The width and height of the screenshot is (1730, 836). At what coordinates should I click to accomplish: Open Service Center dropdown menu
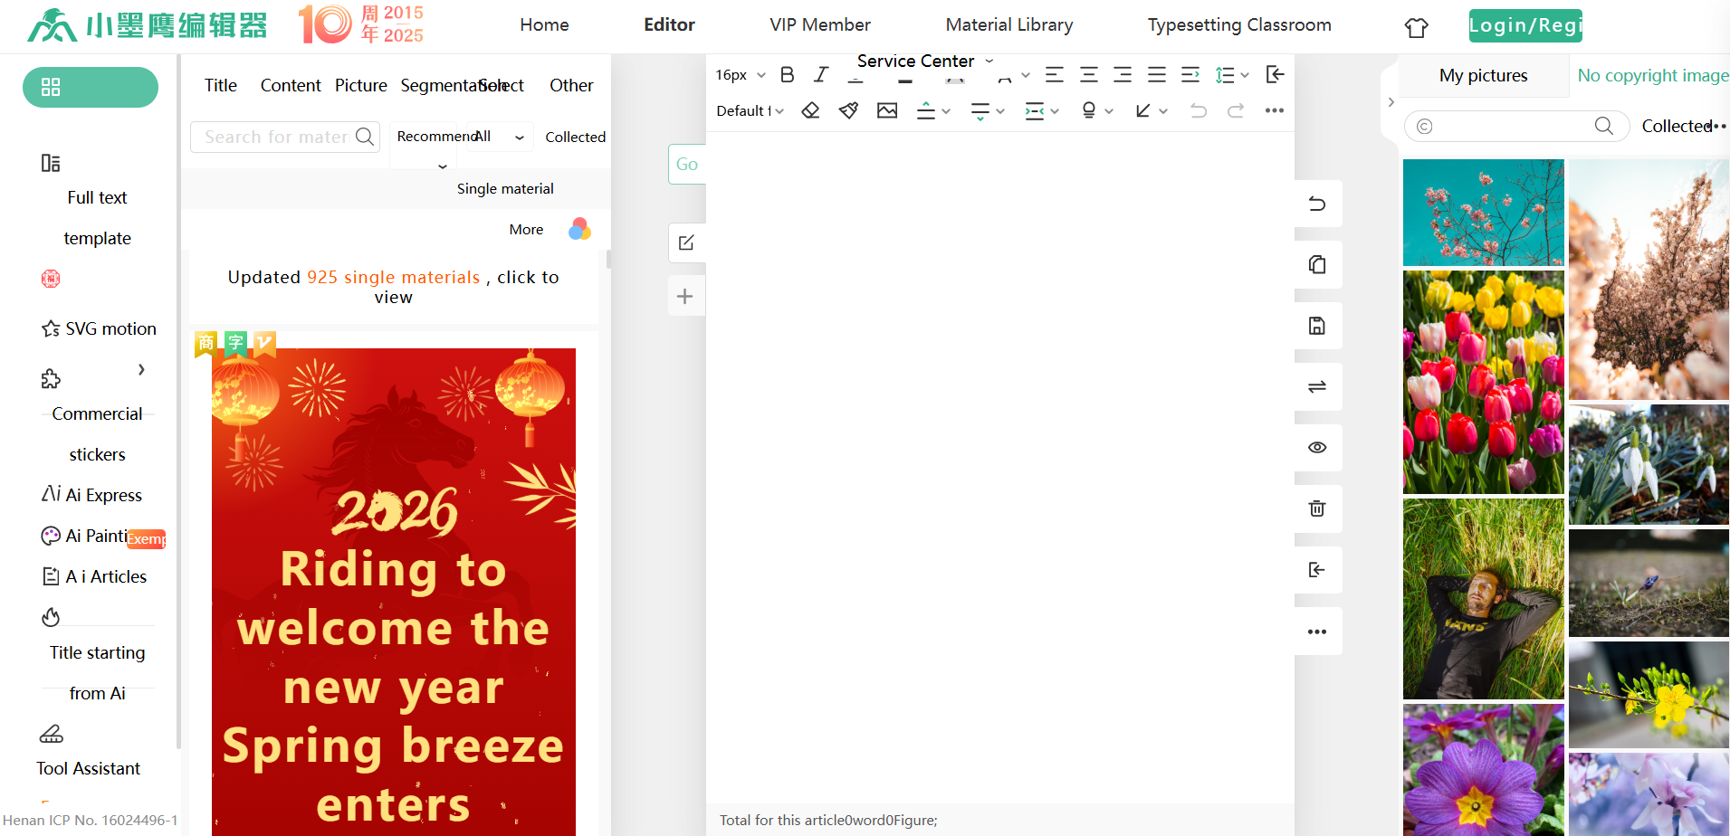pyautogui.click(x=925, y=61)
